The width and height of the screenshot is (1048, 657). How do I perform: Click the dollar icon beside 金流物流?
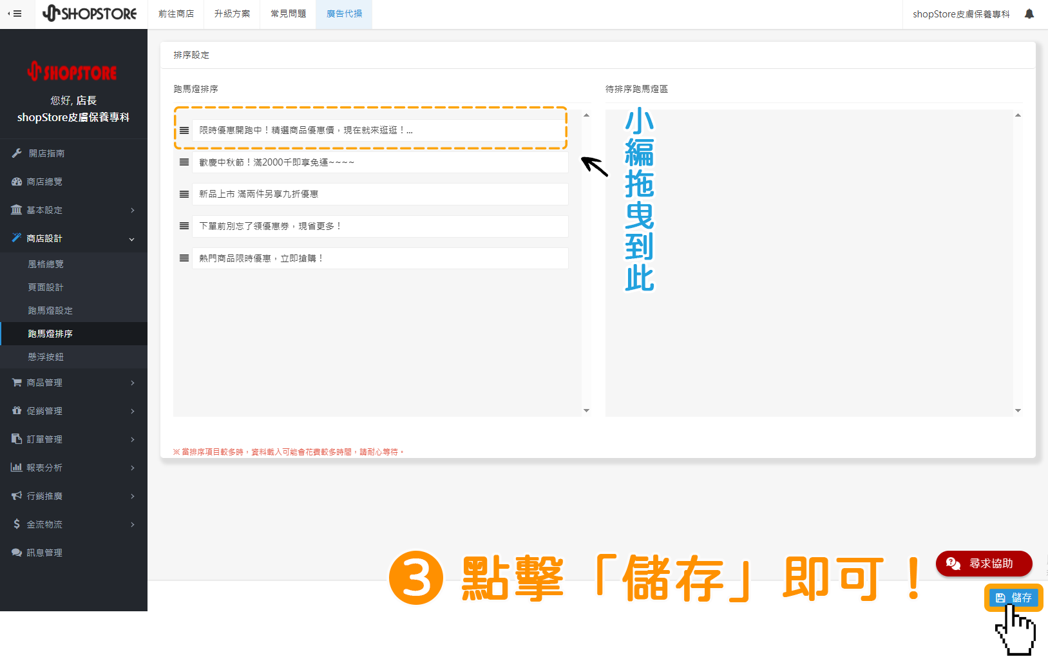point(17,524)
